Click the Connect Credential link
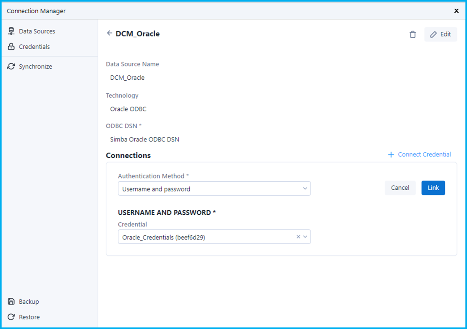This screenshot has width=467, height=329. (424, 154)
